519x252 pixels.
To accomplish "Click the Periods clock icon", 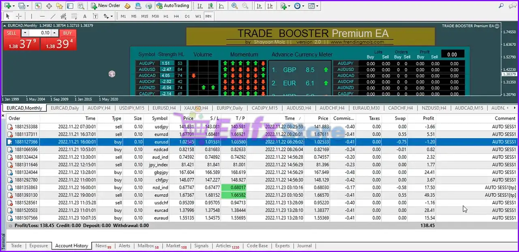I will (297, 6).
